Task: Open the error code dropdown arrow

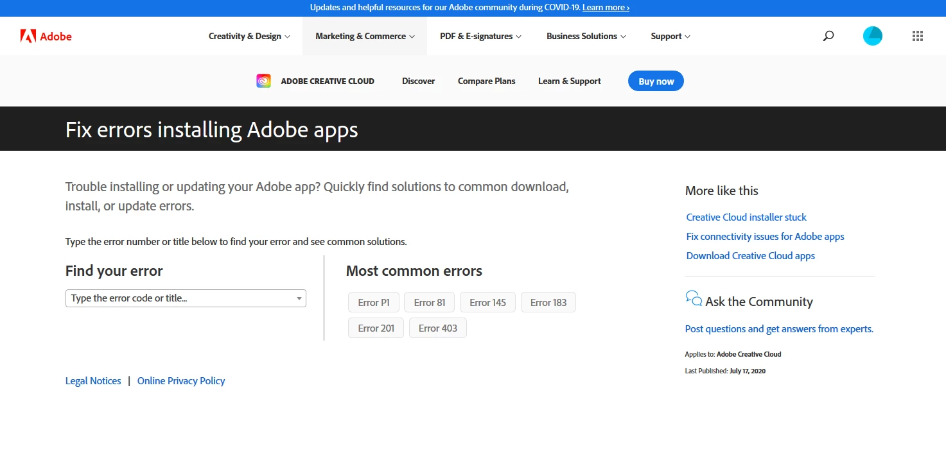Action: (299, 298)
